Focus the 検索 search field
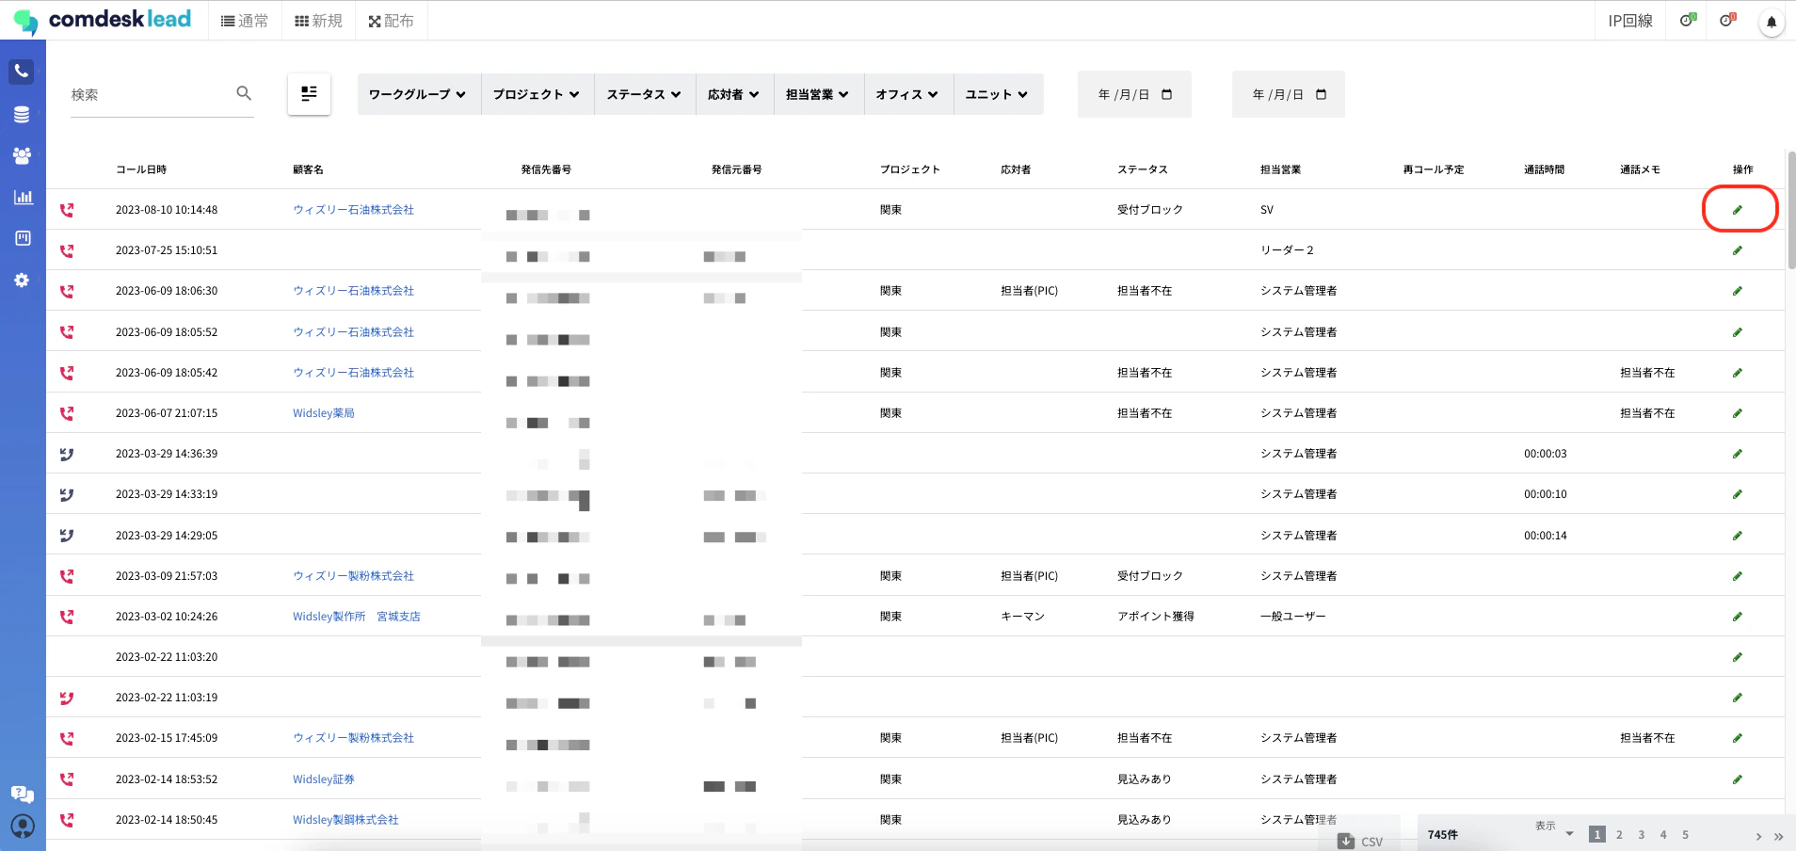Screen dimensions: 1796x851 click(x=151, y=94)
